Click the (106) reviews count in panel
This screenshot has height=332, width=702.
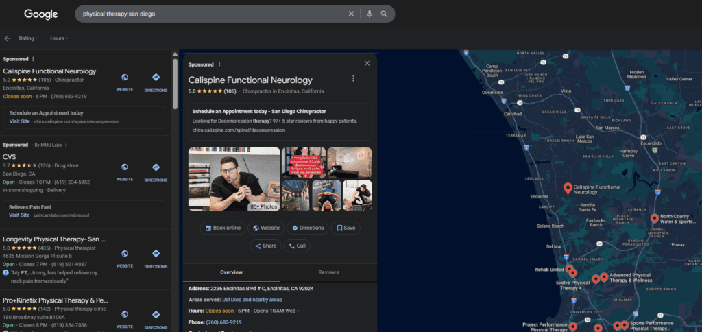(x=230, y=91)
